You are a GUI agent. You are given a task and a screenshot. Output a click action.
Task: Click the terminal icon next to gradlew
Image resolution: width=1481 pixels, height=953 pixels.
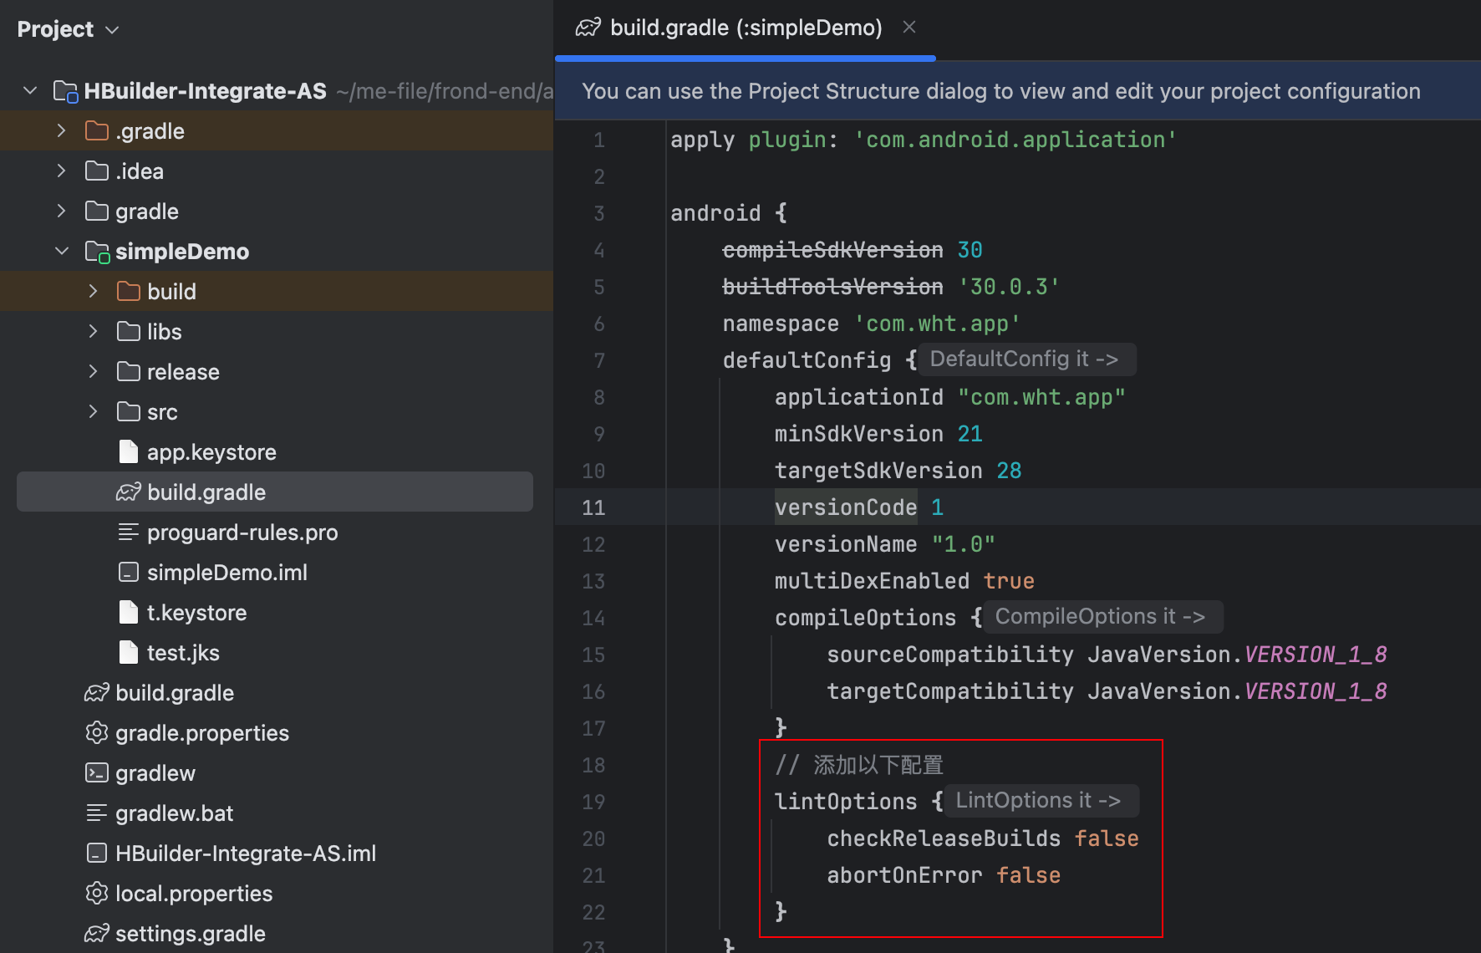coord(96,772)
